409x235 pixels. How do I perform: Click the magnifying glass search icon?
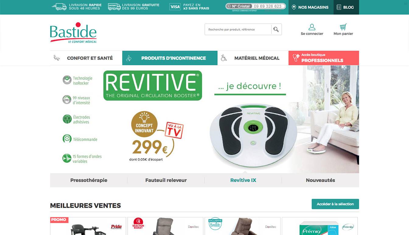click(276, 29)
